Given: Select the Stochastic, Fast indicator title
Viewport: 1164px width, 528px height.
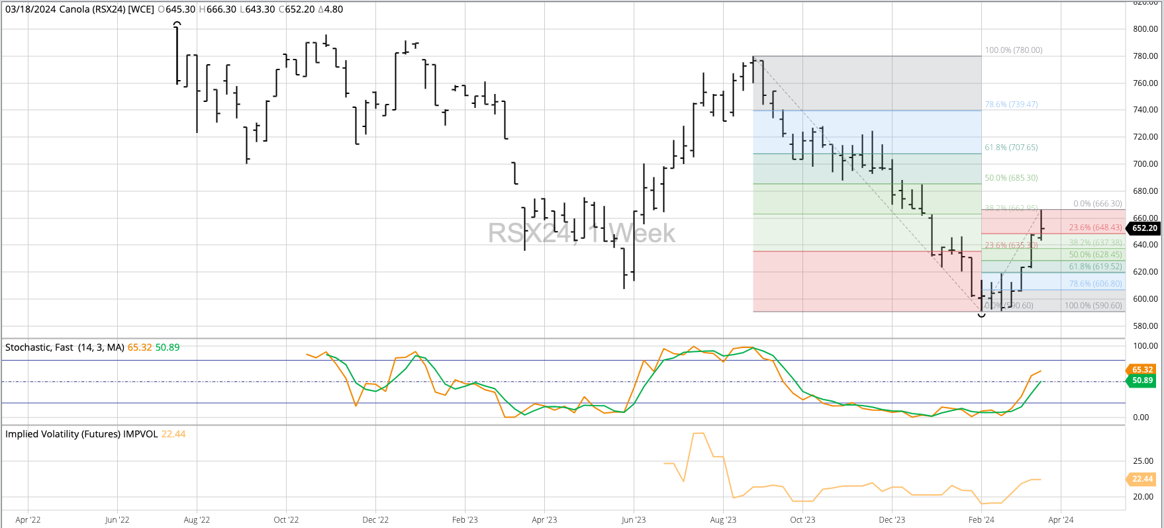Looking at the screenshot, I should tap(65, 347).
